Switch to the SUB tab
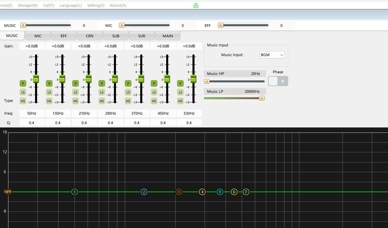The image size is (388, 228). [x=116, y=36]
